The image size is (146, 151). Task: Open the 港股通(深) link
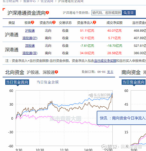pyautogui.click(x=30, y=53)
